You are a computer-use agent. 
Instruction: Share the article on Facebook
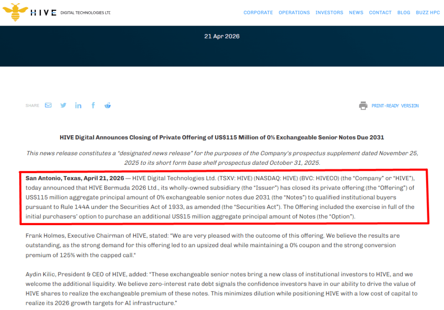93,105
